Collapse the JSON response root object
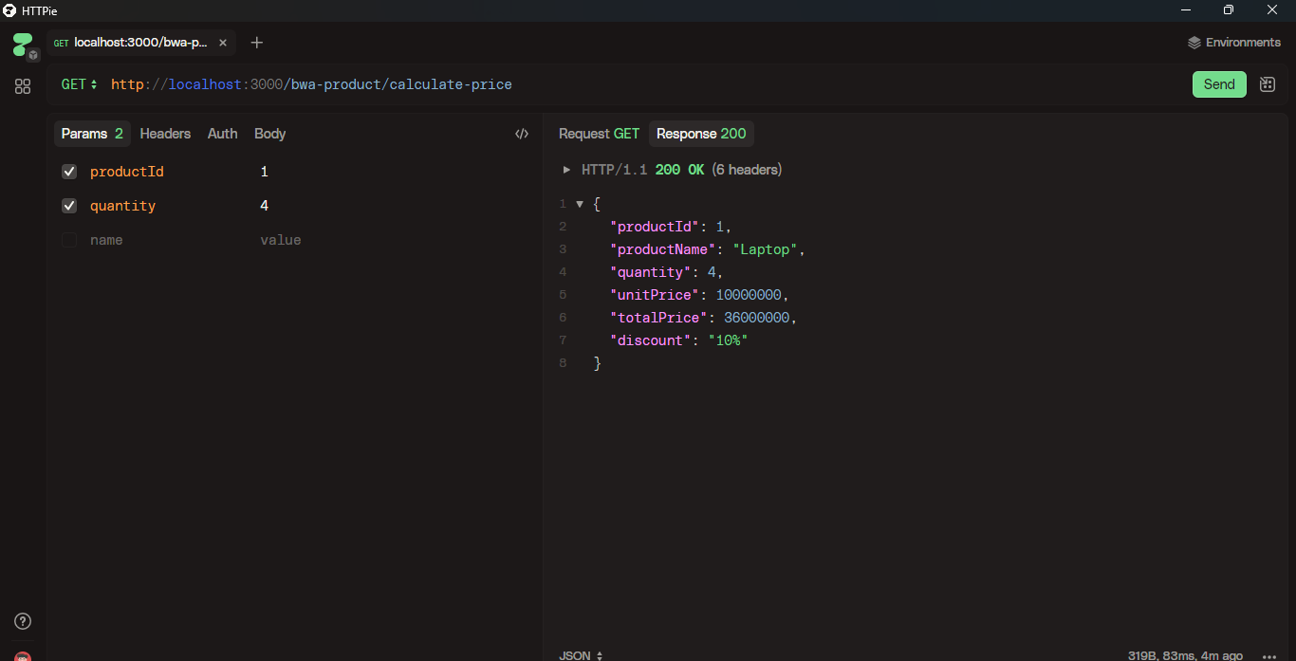Screen dimensions: 1296x661 coord(580,203)
